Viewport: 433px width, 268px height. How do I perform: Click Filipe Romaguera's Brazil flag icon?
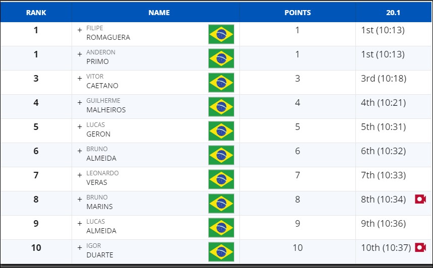[x=221, y=34]
